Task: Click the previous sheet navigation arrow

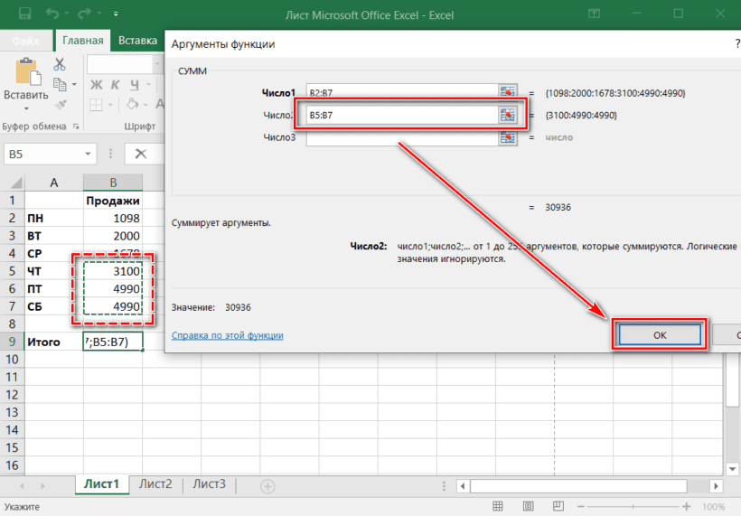Action: click(22, 486)
